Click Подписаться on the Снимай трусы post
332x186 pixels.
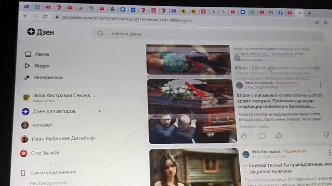coord(295,151)
